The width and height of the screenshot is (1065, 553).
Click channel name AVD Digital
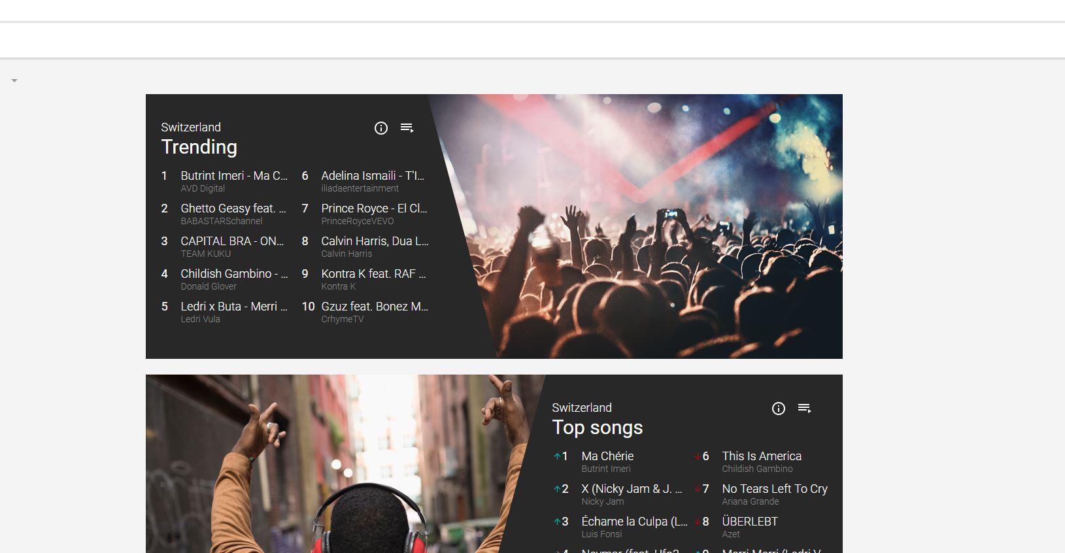click(x=203, y=188)
